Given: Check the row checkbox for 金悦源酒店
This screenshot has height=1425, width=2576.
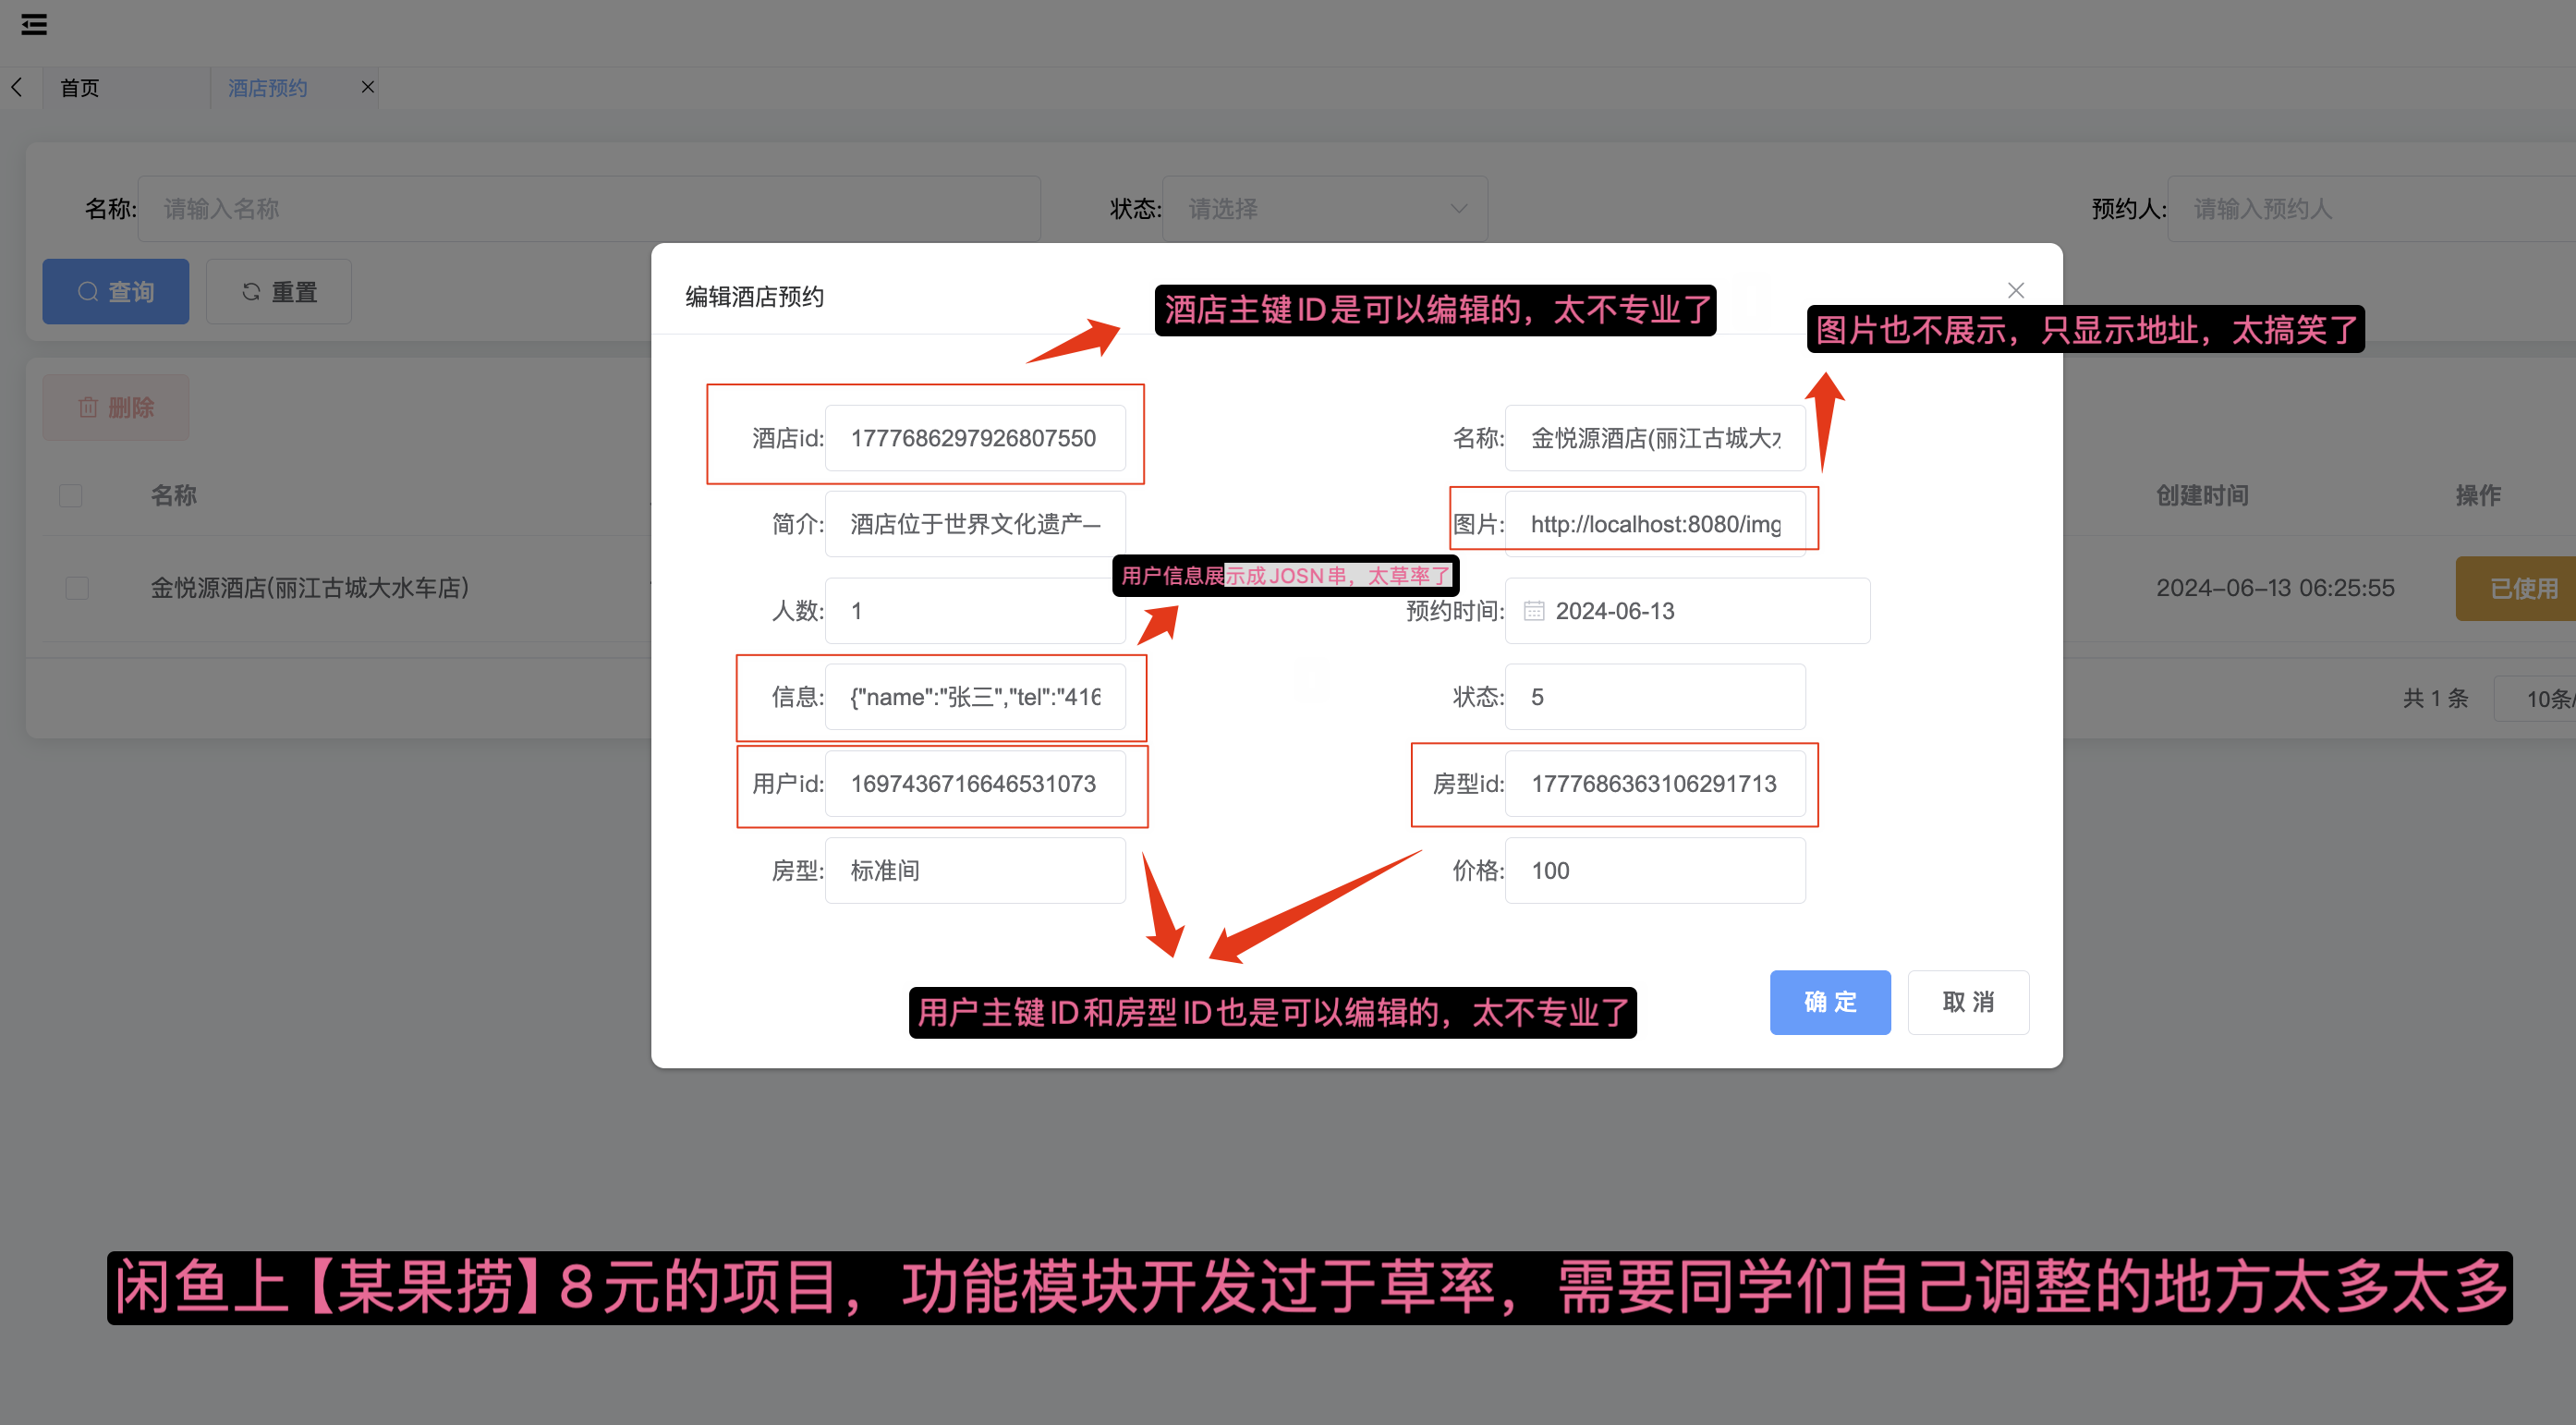Looking at the screenshot, I should click(x=77, y=588).
